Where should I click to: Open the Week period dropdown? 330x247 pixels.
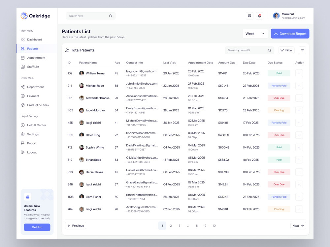(x=255, y=34)
